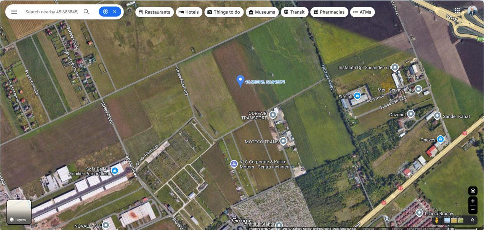
Task: Open the hamburger main menu
Action: point(14,12)
